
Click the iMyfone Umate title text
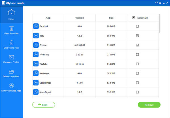[15, 3]
